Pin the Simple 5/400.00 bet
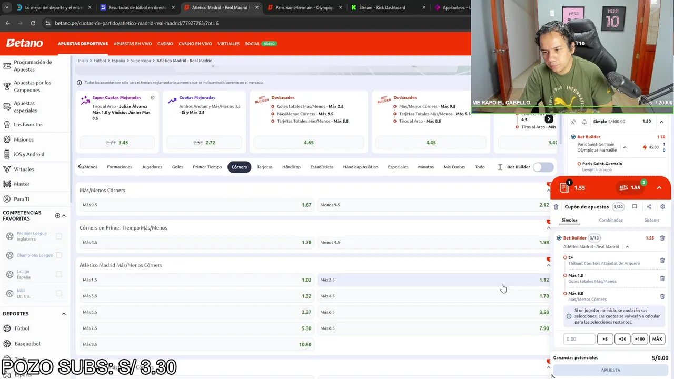 click(x=573, y=122)
